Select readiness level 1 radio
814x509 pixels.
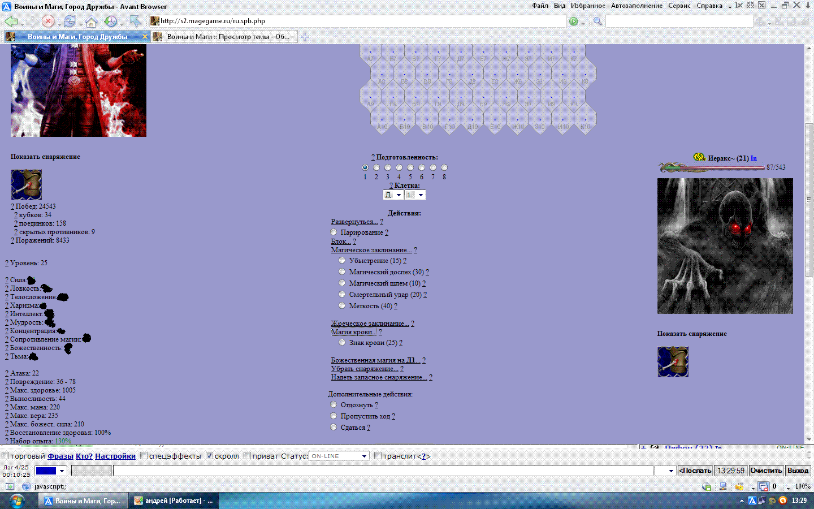click(x=365, y=167)
